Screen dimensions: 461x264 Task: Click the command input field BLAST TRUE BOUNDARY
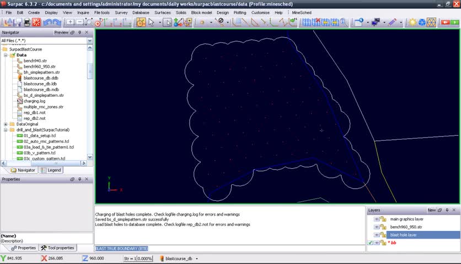tap(229, 249)
